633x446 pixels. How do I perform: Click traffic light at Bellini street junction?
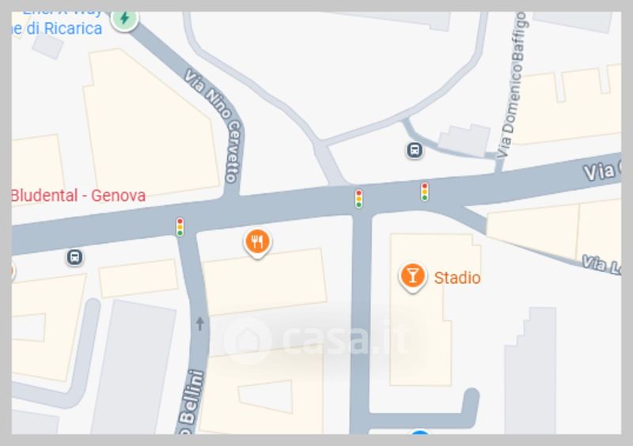[180, 227]
